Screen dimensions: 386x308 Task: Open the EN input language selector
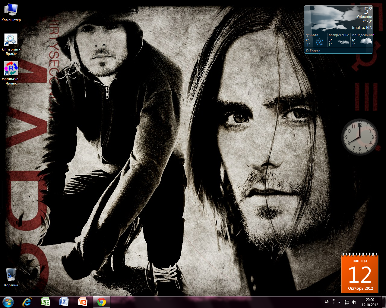click(327, 301)
